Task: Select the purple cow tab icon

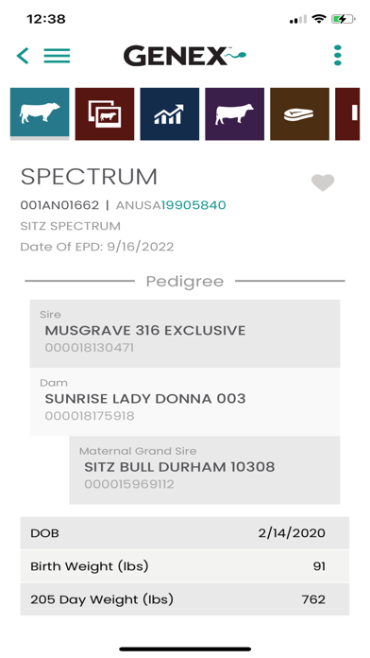Action: pyautogui.click(x=235, y=113)
